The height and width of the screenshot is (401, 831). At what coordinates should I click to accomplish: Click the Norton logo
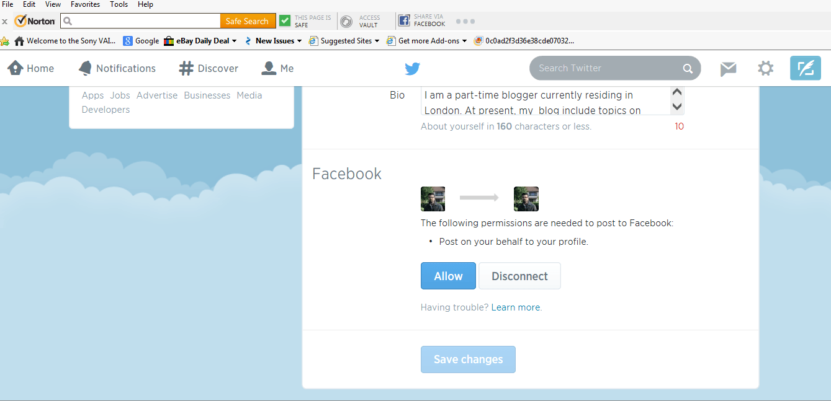(x=35, y=21)
